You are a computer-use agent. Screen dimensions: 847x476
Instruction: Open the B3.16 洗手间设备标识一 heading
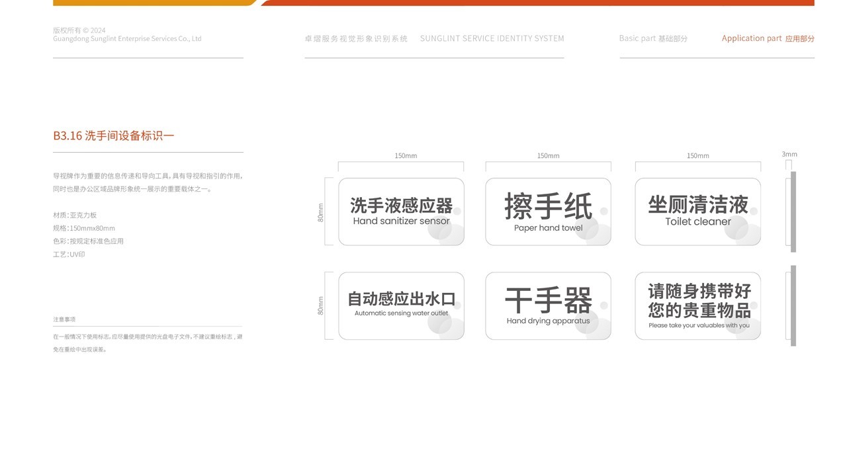tap(114, 135)
